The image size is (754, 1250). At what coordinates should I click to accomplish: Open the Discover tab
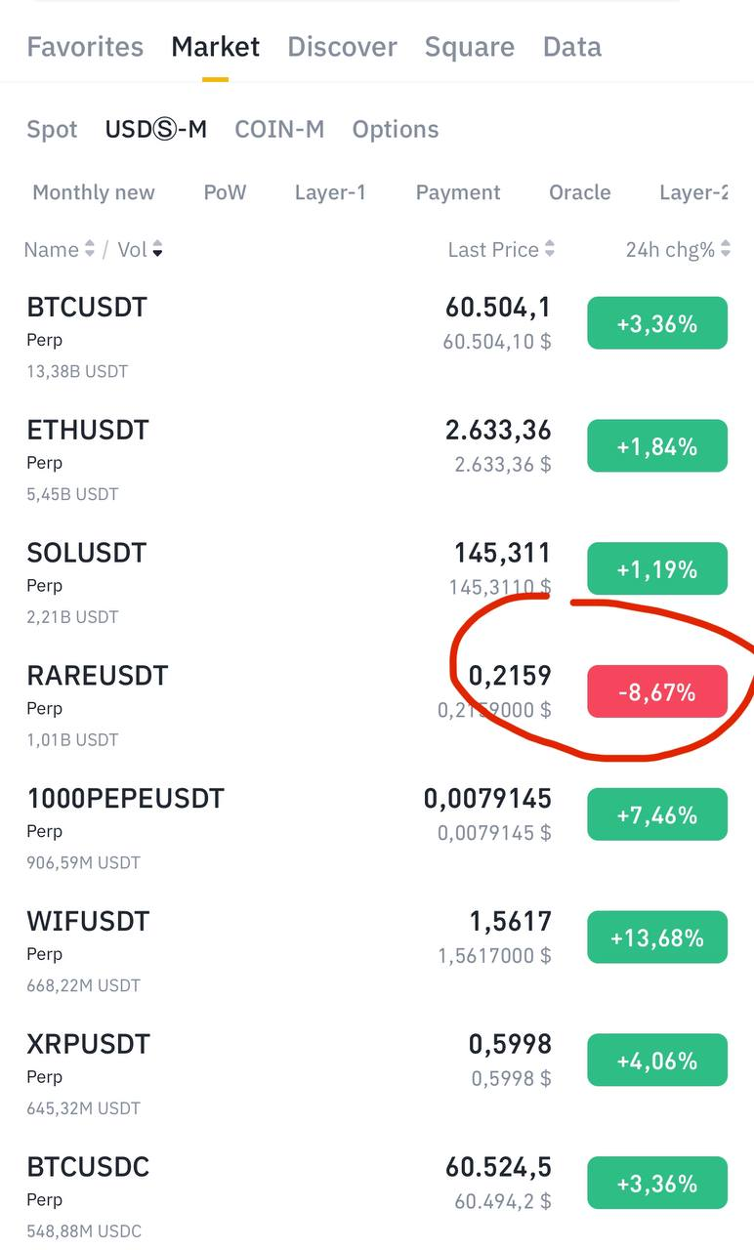pyautogui.click(x=342, y=47)
